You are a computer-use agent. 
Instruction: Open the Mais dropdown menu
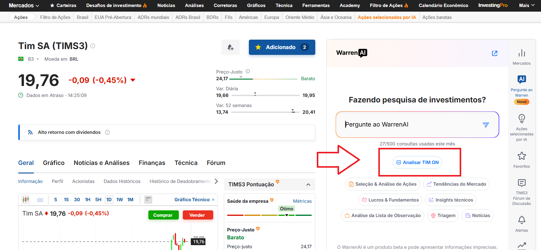(x=527, y=5)
